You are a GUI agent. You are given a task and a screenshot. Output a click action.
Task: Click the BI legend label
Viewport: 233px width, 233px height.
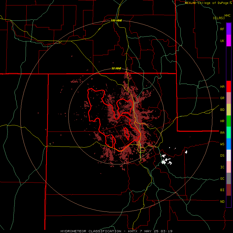pyautogui.click(x=222, y=190)
